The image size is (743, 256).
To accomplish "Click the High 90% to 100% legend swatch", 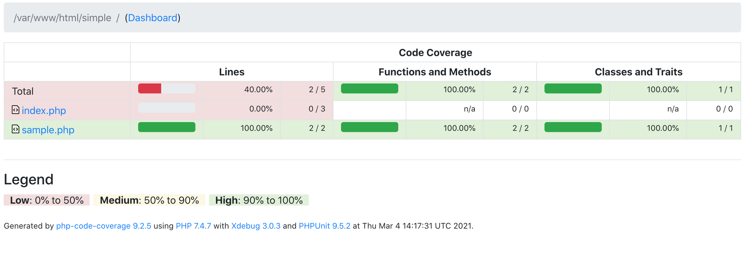I will click(259, 200).
